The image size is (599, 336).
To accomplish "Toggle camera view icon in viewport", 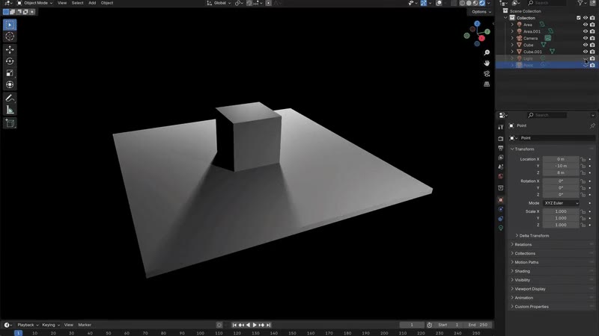I will 487,73.
